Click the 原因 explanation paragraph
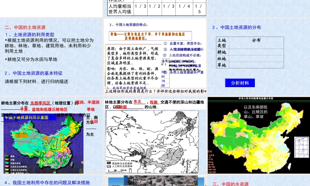Image resolution: width=310 pixels, height=186 pixels. click(133, 56)
